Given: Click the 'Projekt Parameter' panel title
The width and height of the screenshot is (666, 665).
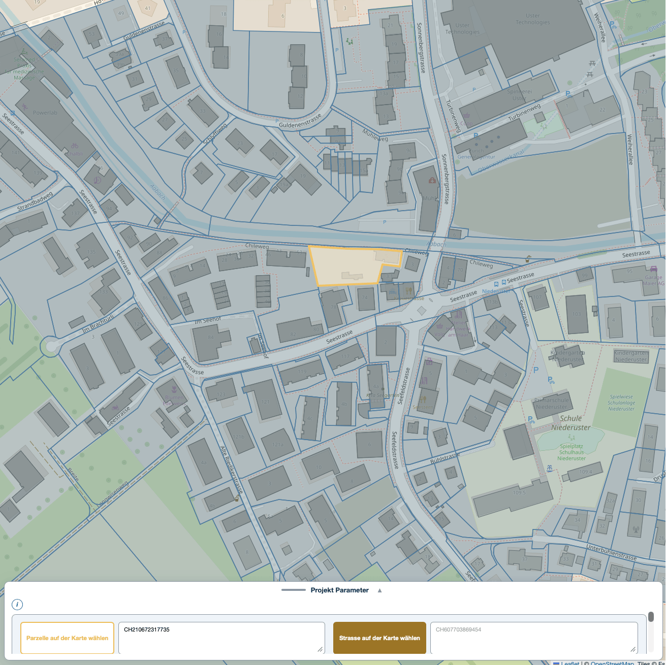Looking at the screenshot, I should 340,590.
